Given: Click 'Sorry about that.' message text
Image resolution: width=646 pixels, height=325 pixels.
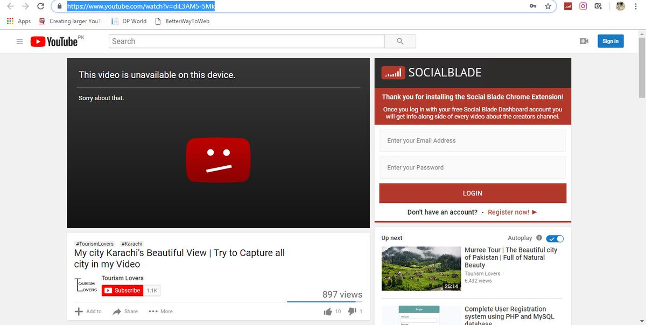Looking at the screenshot, I should point(101,98).
